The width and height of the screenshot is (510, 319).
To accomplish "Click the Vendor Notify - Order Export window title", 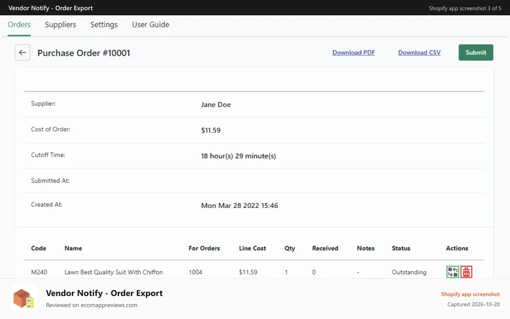I will coord(51,8).
